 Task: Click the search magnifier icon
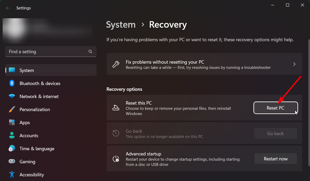(x=90, y=52)
